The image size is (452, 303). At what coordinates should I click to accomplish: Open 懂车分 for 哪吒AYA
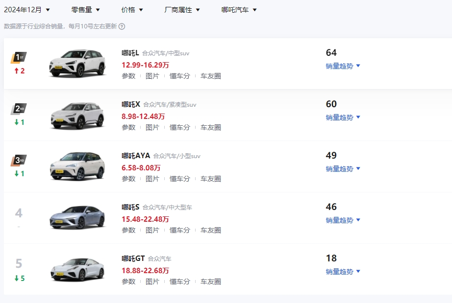click(180, 179)
